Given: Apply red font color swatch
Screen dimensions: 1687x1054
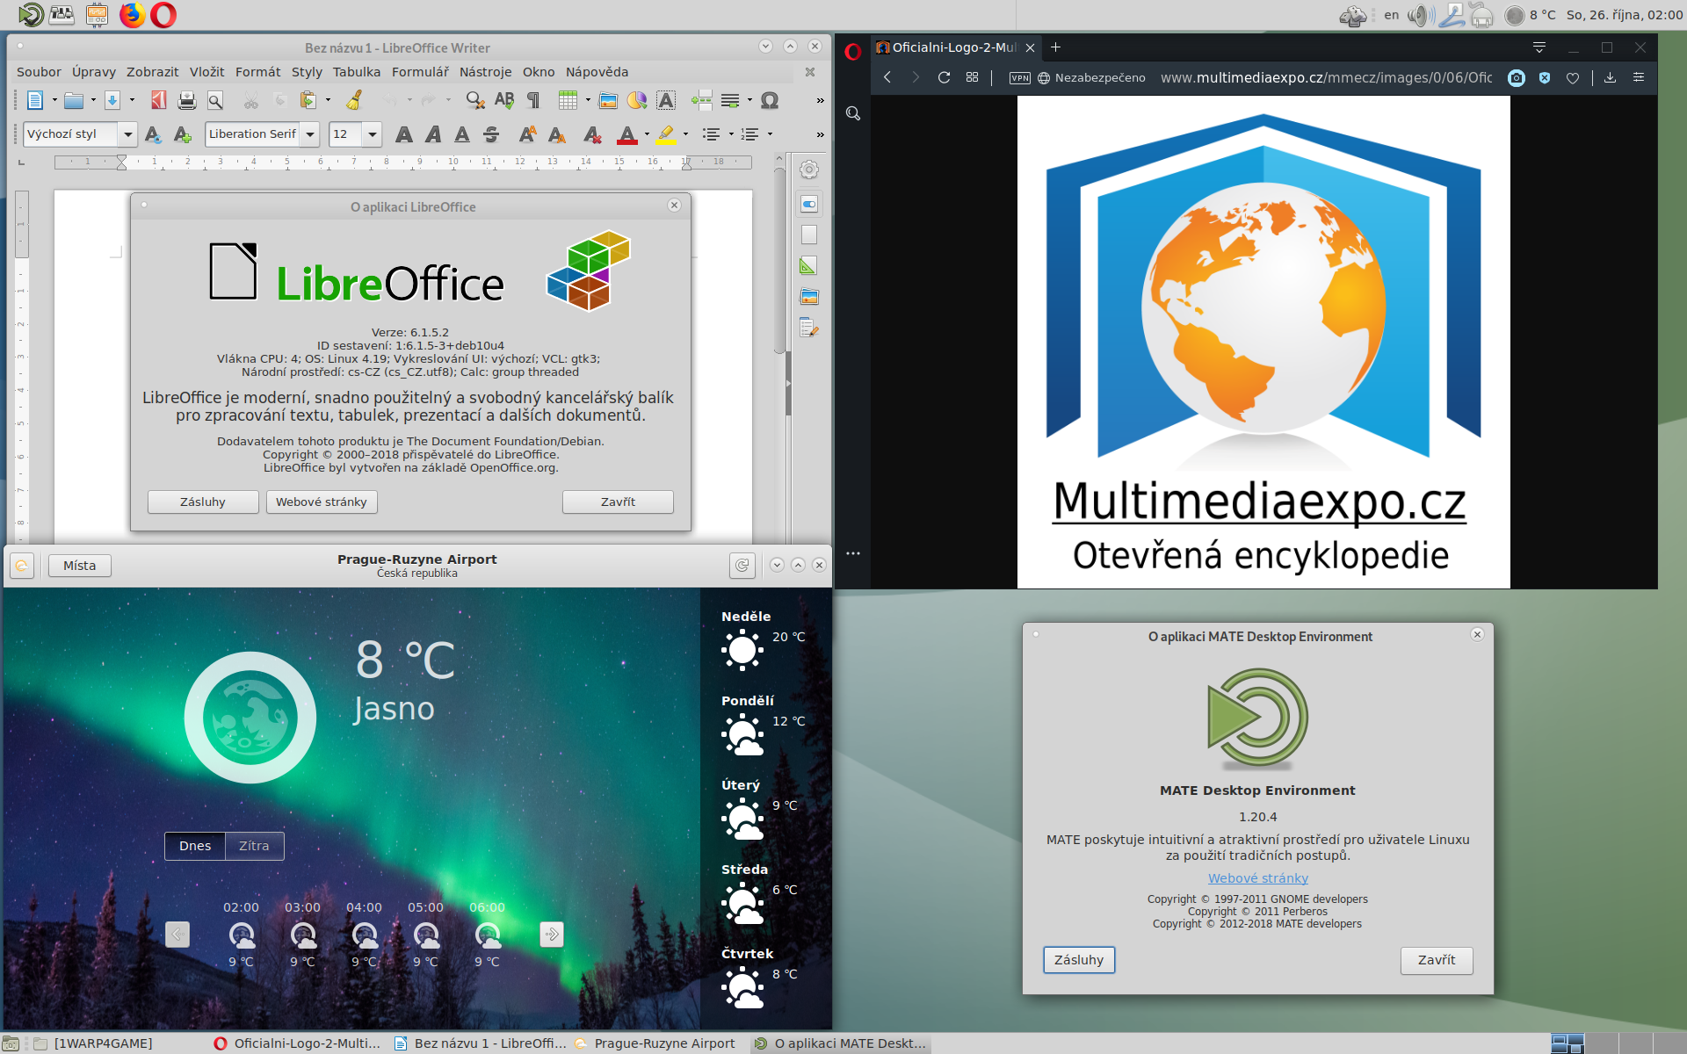Looking at the screenshot, I should 626,134.
